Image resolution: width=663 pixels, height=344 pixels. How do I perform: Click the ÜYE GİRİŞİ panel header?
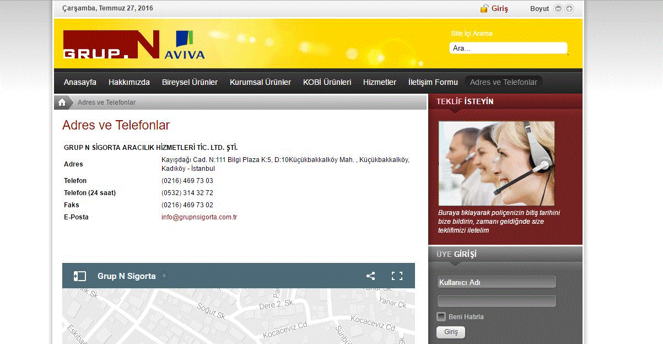pyautogui.click(x=505, y=254)
